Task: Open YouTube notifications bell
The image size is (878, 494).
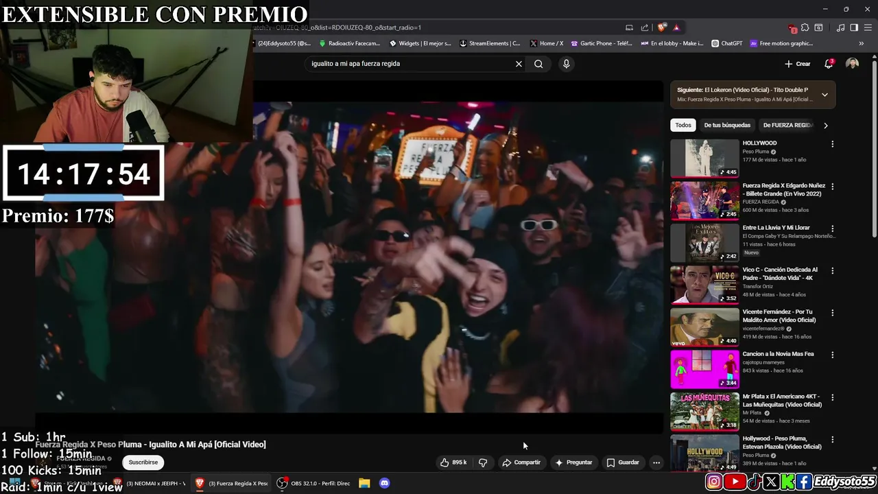Action: point(829,64)
